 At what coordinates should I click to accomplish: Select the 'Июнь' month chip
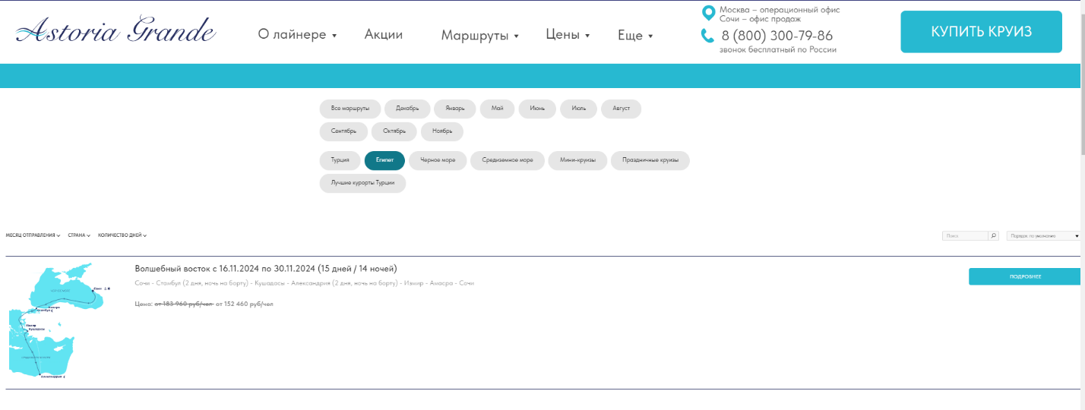pyautogui.click(x=537, y=109)
